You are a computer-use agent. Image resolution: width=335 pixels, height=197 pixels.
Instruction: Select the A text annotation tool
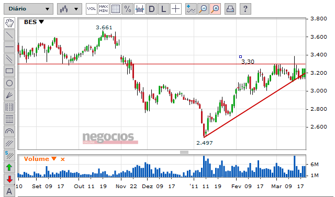coord(9,191)
